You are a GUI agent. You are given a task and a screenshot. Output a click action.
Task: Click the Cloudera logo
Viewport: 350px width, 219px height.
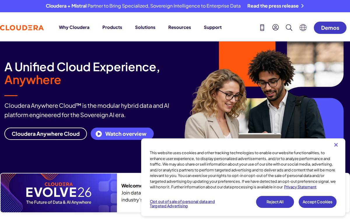[x=22, y=28]
